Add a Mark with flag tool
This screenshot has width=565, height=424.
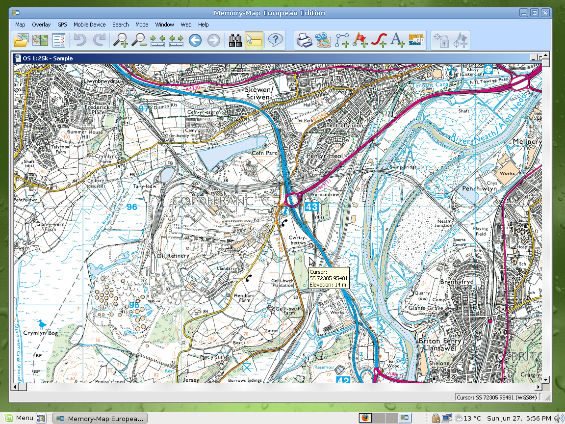(360, 40)
